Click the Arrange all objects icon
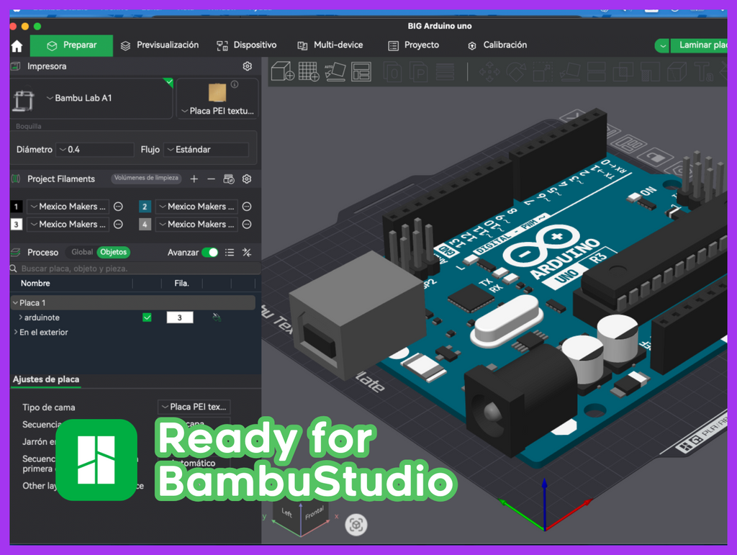 coord(361,72)
